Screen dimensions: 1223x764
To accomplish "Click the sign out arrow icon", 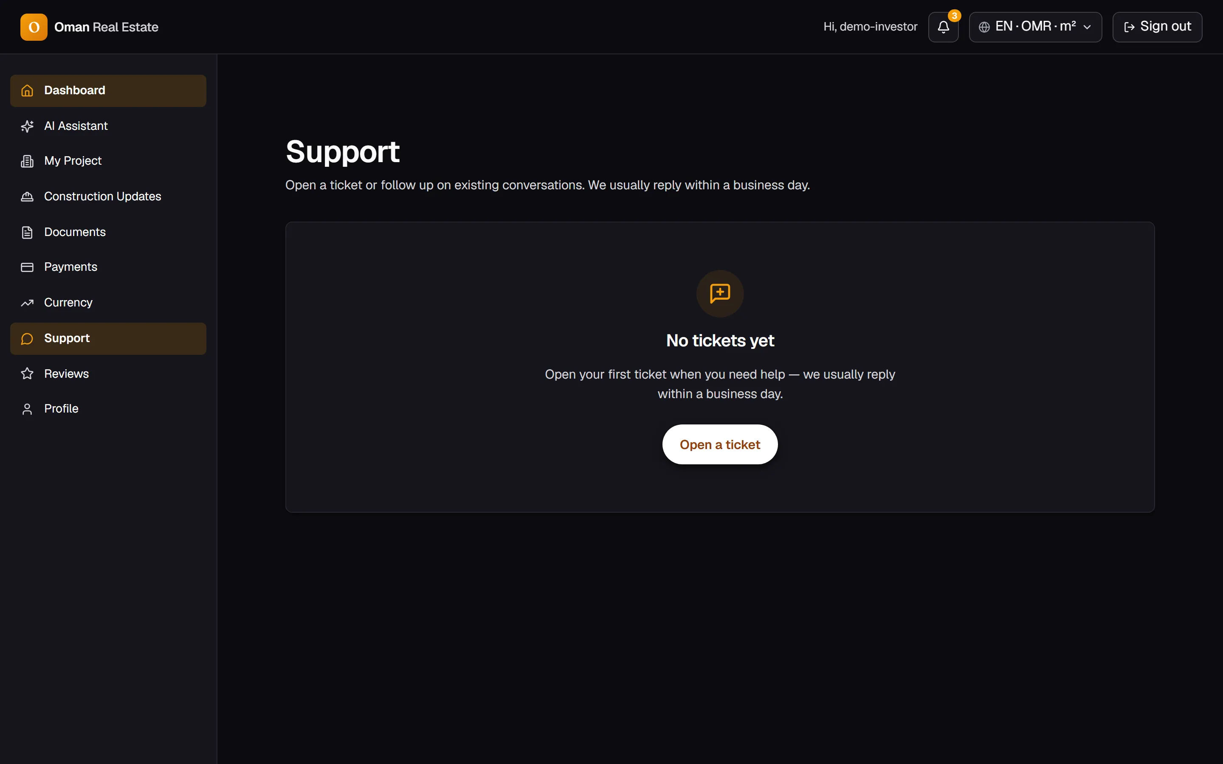I will pyautogui.click(x=1130, y=27).
